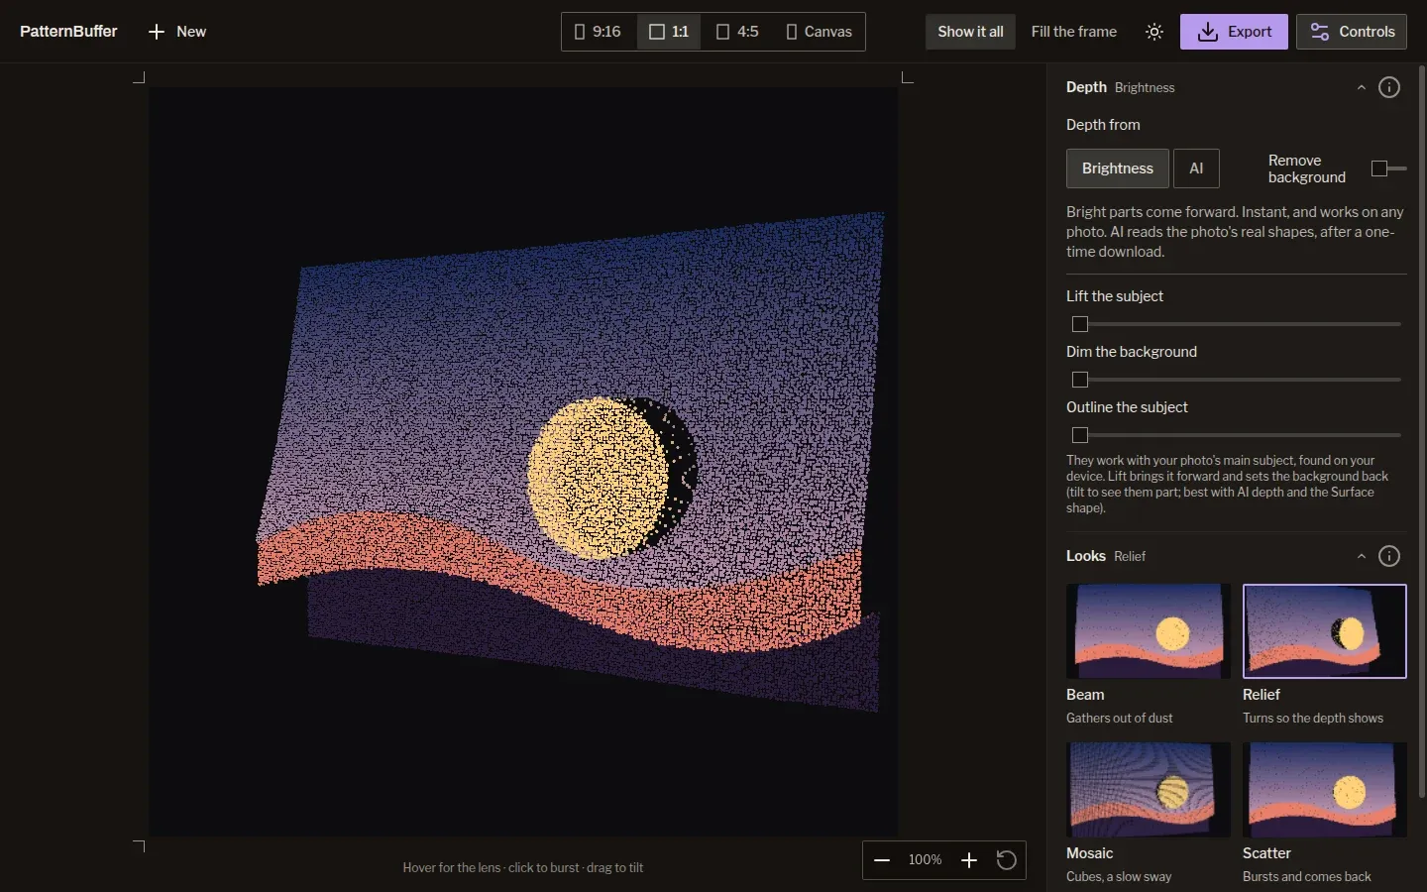Select the 1:1 aspect ratio
Viewport: 1427px width, 892px height.
[x=669, y=32]
